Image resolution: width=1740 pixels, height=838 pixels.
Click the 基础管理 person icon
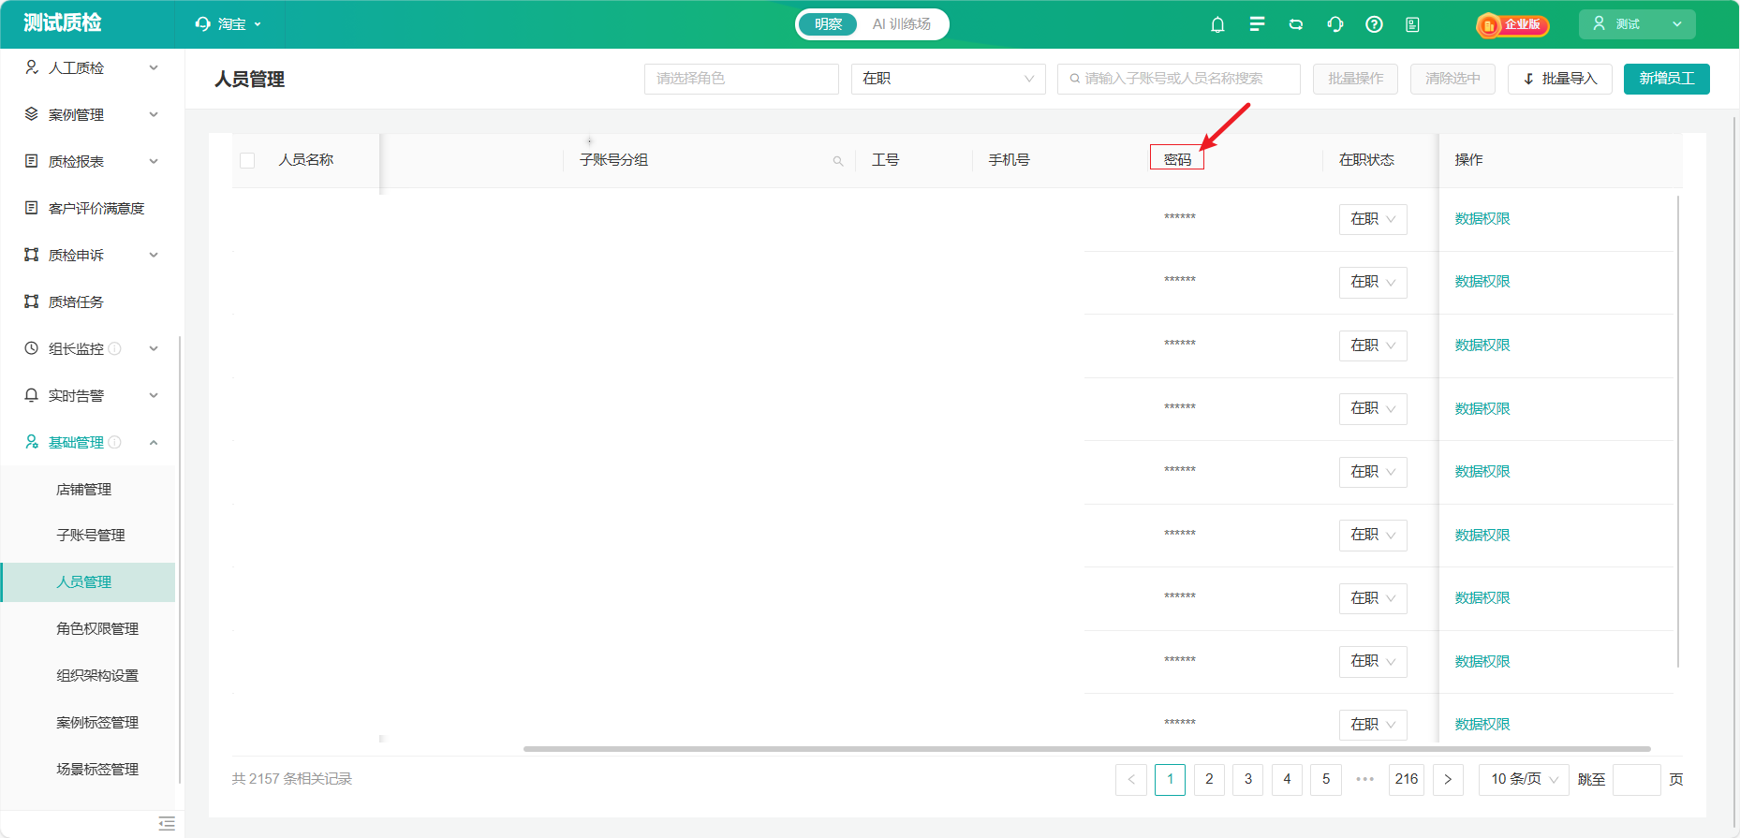32,442
